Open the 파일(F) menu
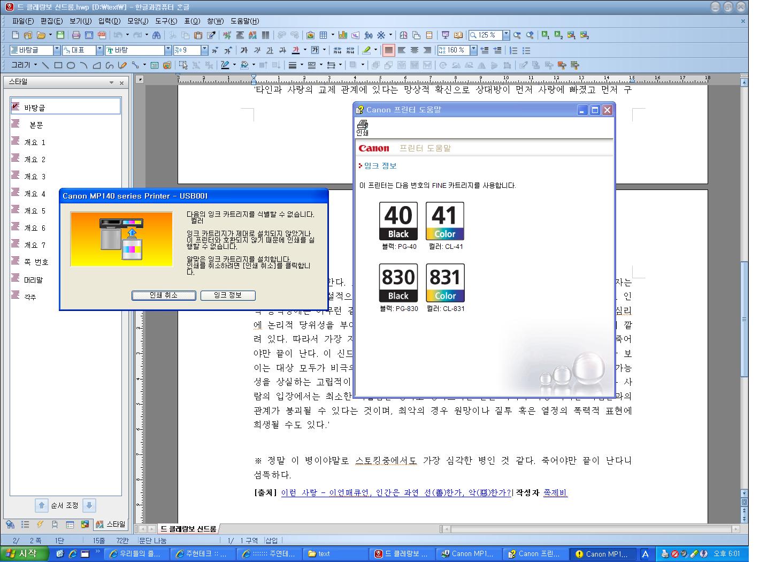The image size is (775, 562). tap(22, 21)
